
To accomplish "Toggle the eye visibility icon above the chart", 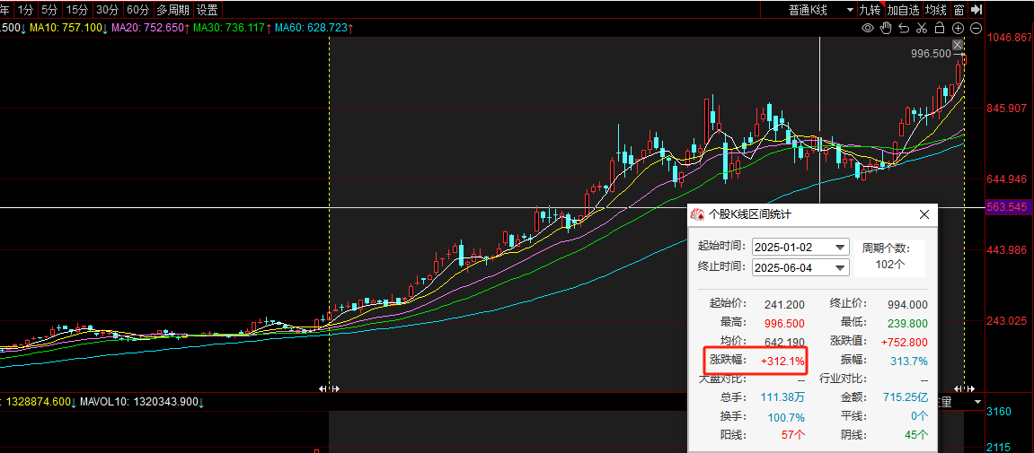I will pyautogui.click(x=868, y=29).
